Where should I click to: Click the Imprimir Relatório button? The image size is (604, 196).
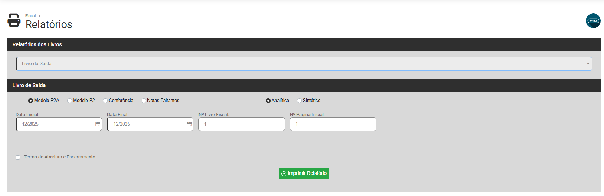click(x=304, y=173)
